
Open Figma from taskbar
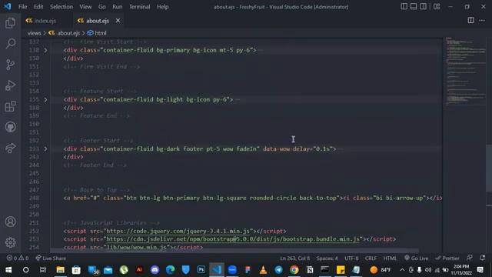[248, 270]
